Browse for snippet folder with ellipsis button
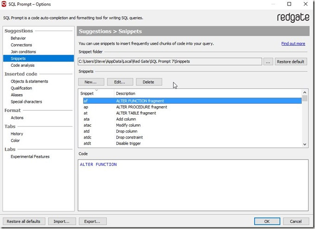The image size is (315, 229). (268, 62)
